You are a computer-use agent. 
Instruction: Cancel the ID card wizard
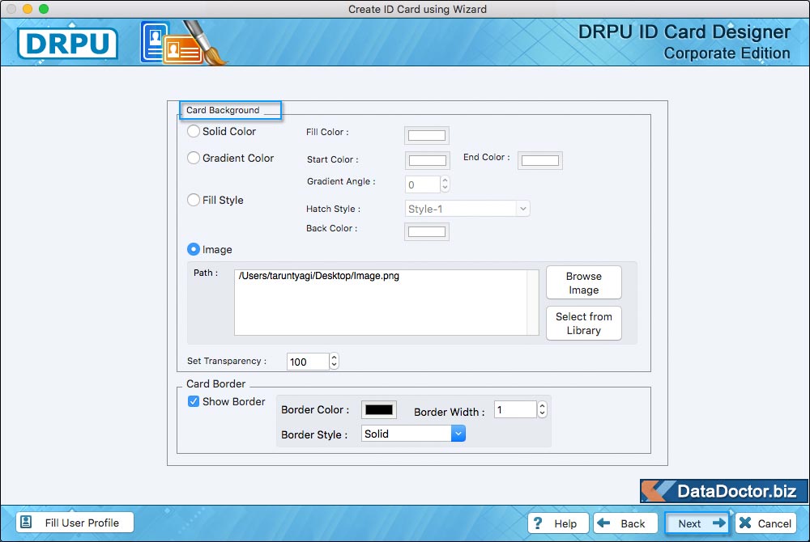point(765,523)
